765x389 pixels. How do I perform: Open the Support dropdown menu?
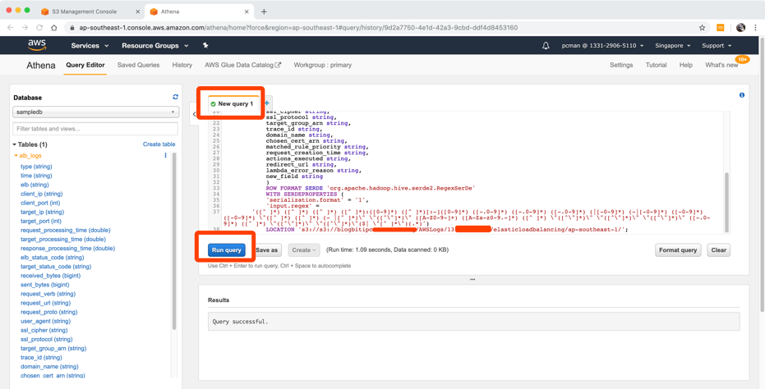click(x=717, y=45)
